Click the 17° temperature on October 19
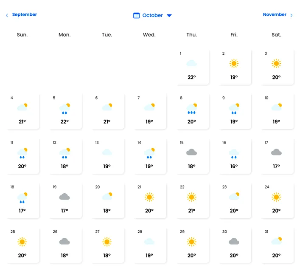297x268 pixels. point(64,211)
